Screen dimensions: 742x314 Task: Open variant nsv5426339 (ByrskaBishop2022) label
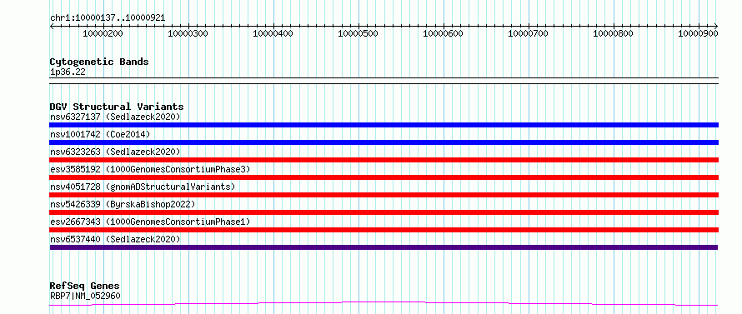click(123, 204)
